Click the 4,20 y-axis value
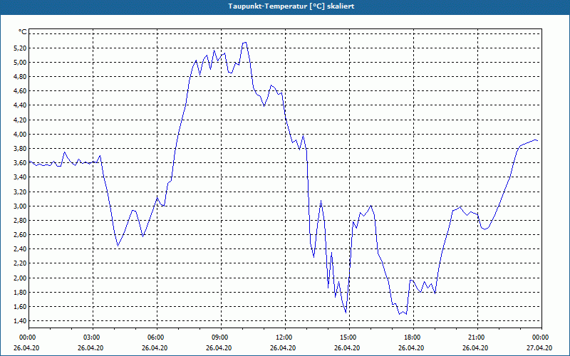This screenshot has height=356, width=570. click(x=20, y=120)
